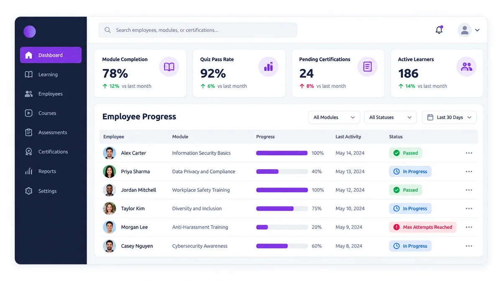
Task: Click the May 14, 2024 date
Action: click(350, 153)
